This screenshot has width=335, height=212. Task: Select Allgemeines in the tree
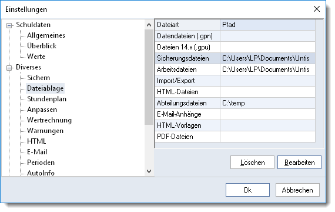click(46, 35)
